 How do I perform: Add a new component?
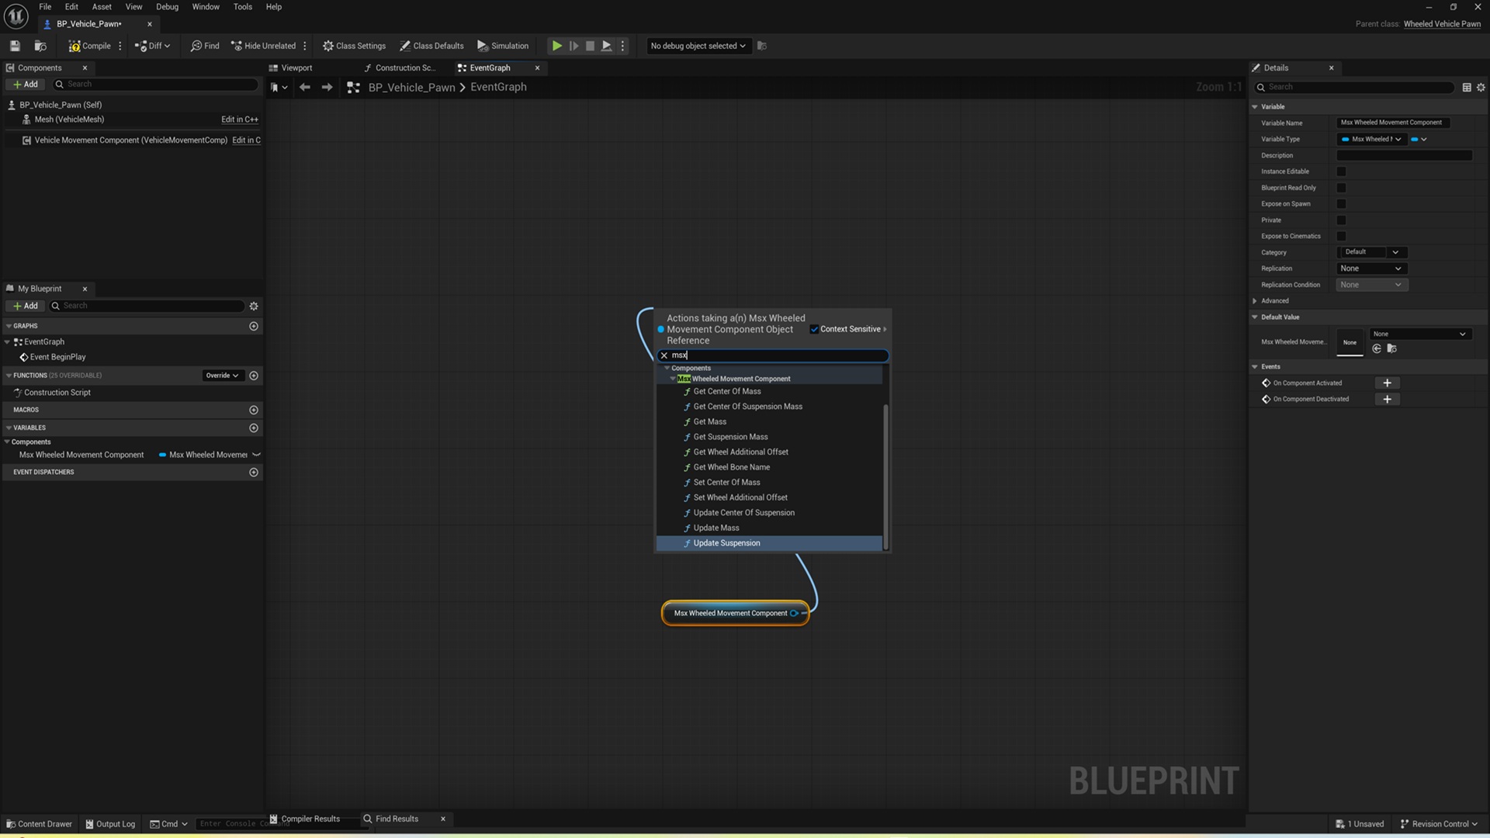tap(26, 85)
